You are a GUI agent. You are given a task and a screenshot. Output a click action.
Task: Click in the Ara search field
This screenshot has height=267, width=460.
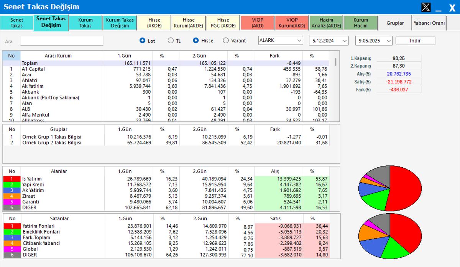(62, 41)
